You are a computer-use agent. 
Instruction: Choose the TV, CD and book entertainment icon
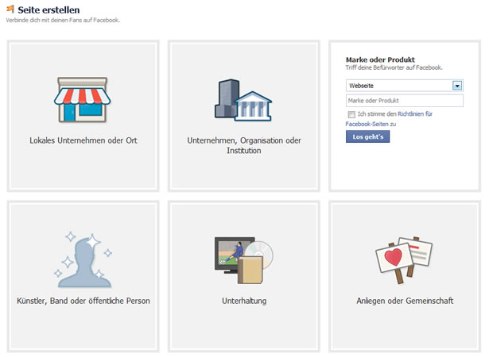244,260
